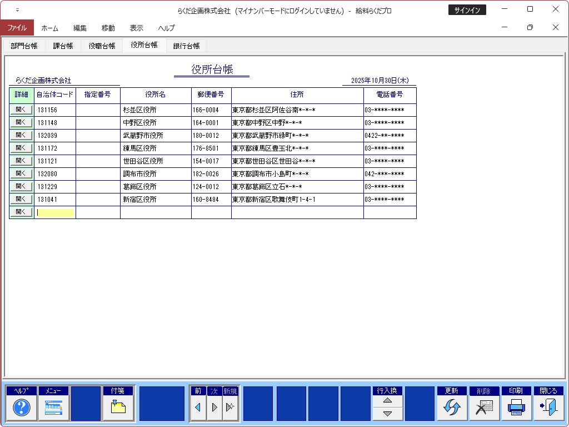The image size is (569, 427).
Task: Click the 更新 refresh icon
Action: tap(451, 408)
